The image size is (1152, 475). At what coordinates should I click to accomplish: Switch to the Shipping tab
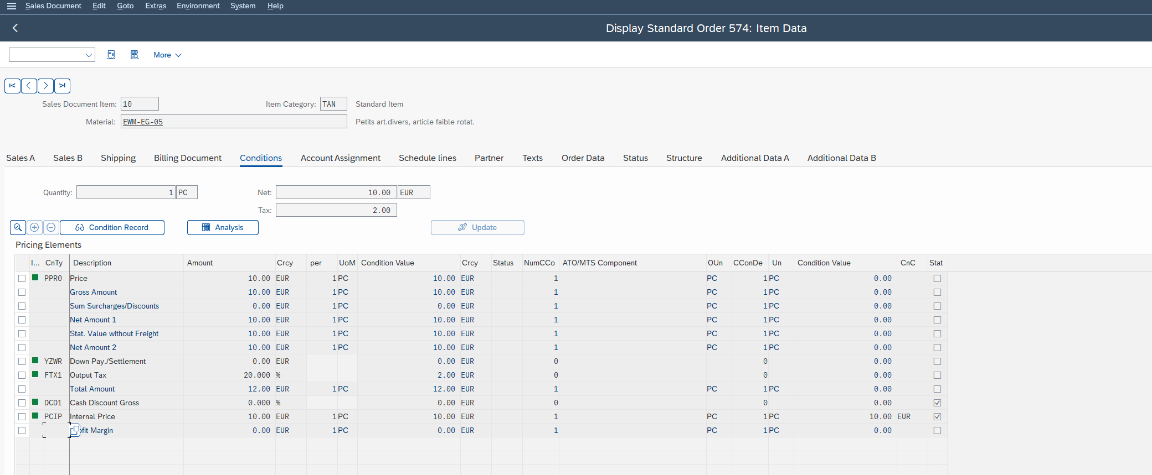[118, 158]
